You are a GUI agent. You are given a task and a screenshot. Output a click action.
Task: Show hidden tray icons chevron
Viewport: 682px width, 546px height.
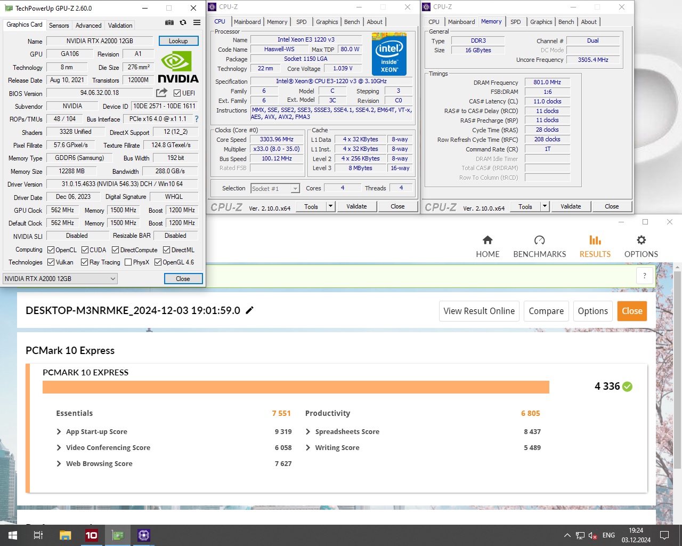[x=567, y=535]
